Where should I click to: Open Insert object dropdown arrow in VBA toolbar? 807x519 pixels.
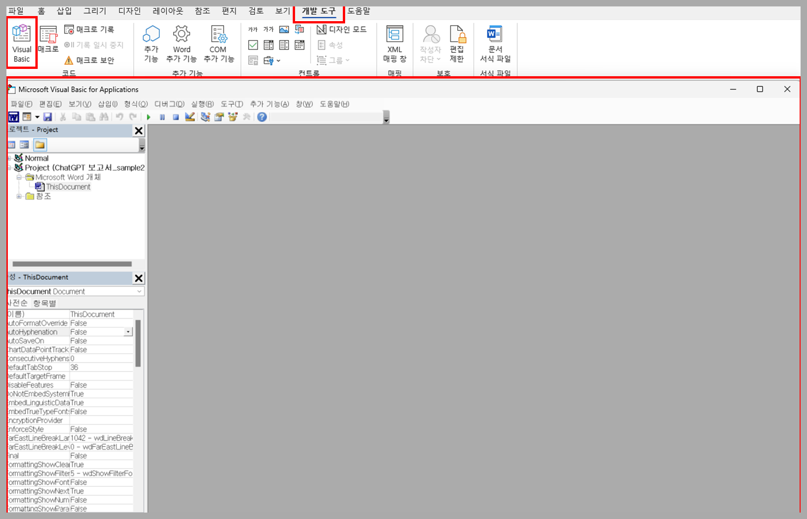pyautogui.click(x=37, y=117)
